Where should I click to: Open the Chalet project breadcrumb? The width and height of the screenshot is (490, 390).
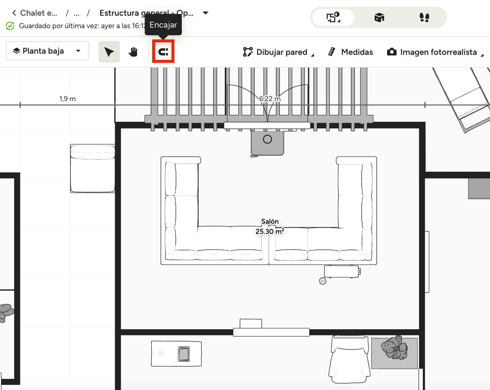pyautogui.click(x=39, y=13)
